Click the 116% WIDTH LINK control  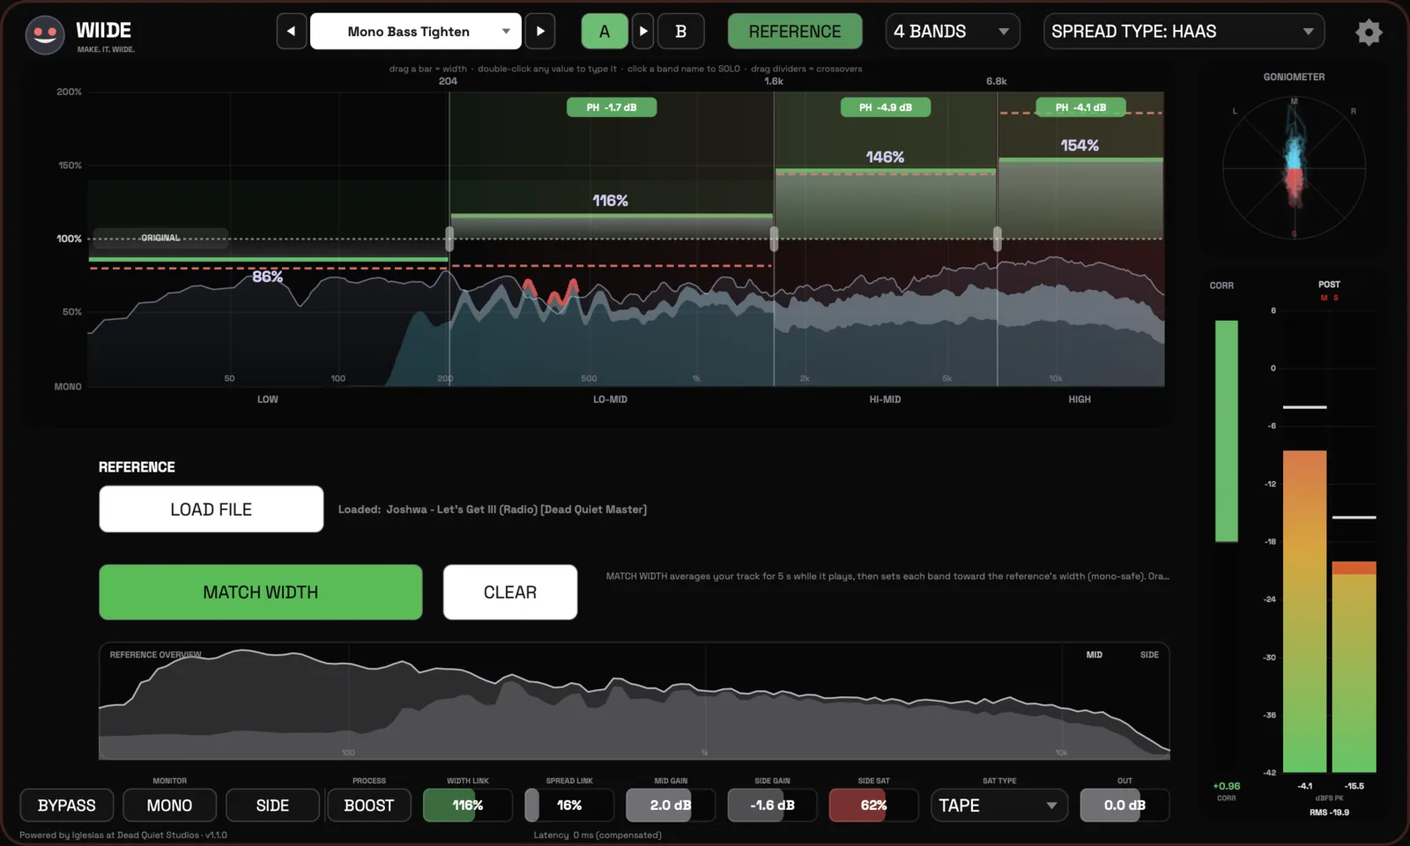click(x=467, y=805)
